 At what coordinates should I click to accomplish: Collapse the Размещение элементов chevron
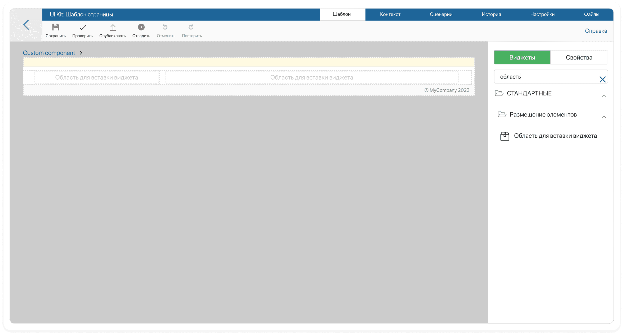[x=604, y=117]
